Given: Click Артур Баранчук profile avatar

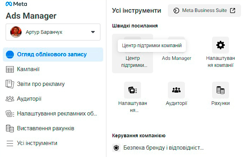Looking at the screenshot, I should click(x=16, y=32).
